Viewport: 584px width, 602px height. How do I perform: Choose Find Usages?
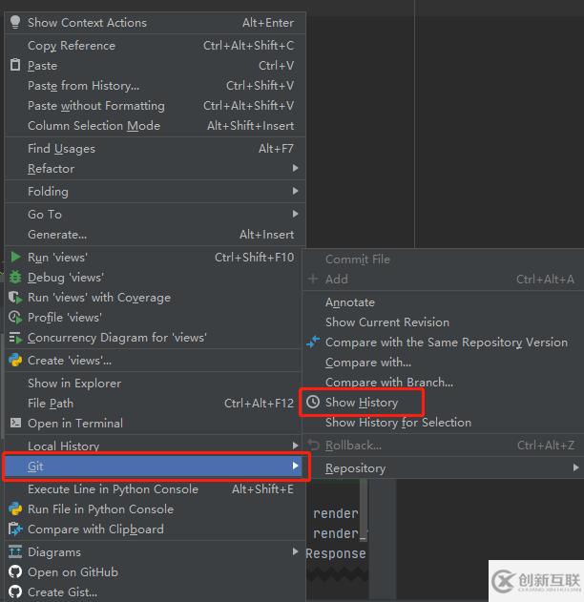155,149
